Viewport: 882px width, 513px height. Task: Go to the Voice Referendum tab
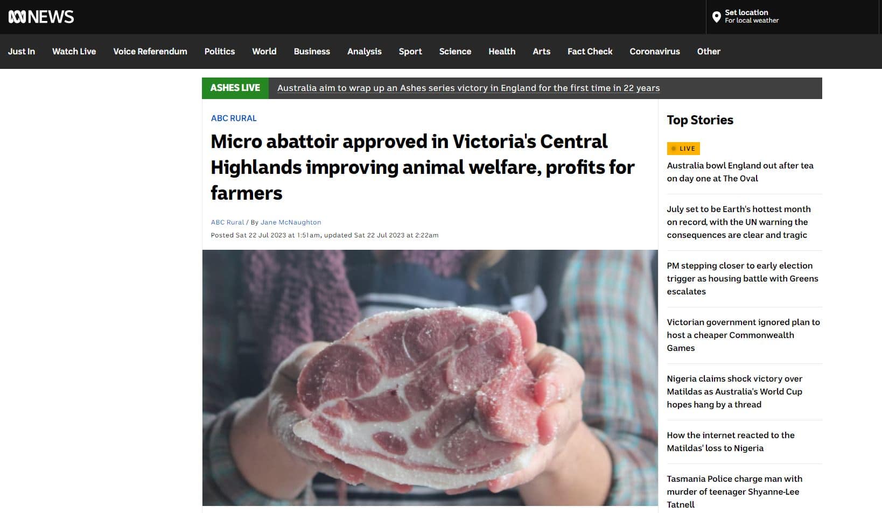pyautogui.click(x=150, y=52)
